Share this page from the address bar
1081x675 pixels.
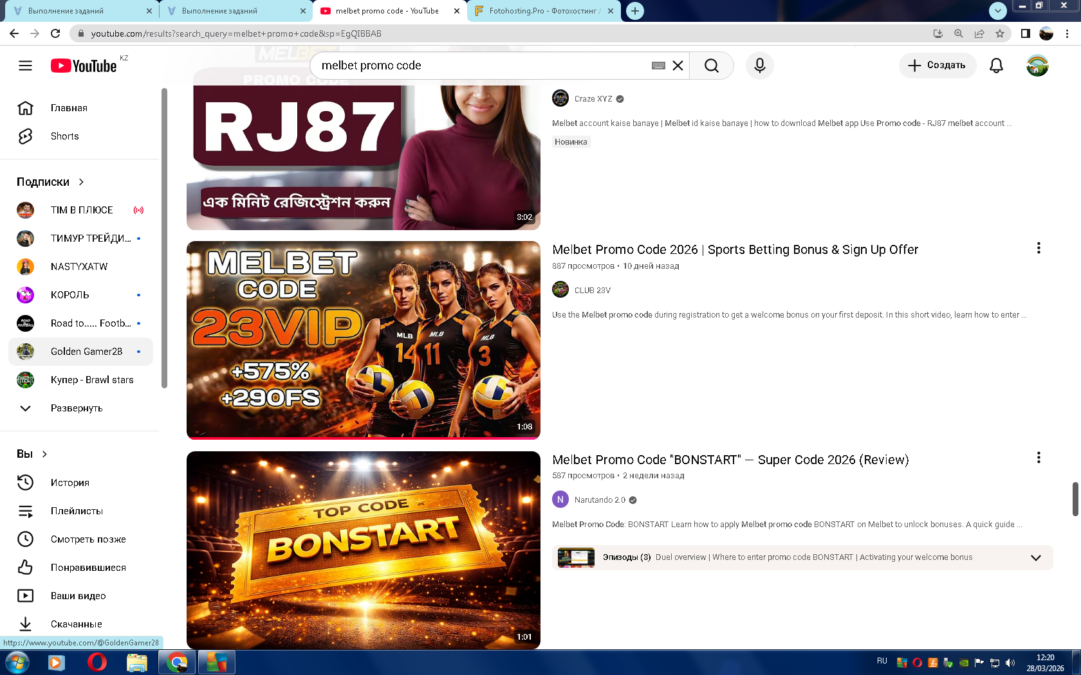[979, 33]
